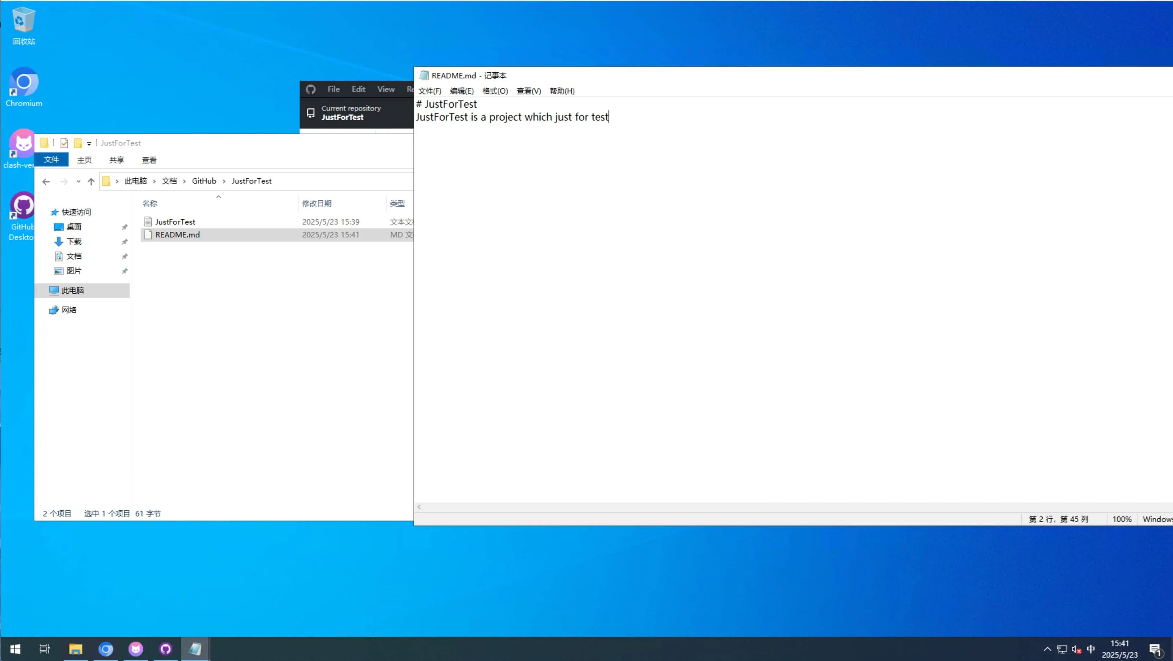Image resolution: width=1173 pixels, height=661 pixels.
Task: Expand the recent locations dropdown arrow
Action: (x=78, y=181)
